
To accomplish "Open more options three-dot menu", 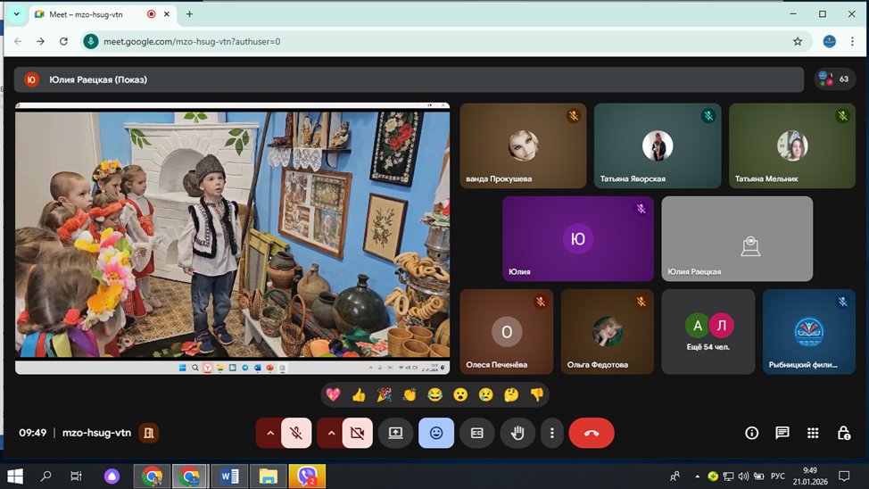I will coord(552,433).
